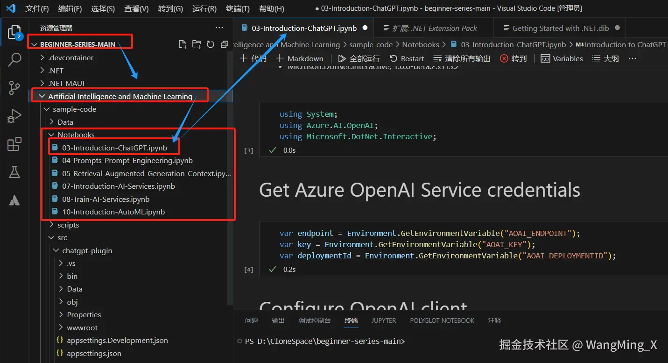The width and height of the screenshot is (668, 363).
Task: Switch to the 调试控制台 panel tab
Action: coord(315,320)
